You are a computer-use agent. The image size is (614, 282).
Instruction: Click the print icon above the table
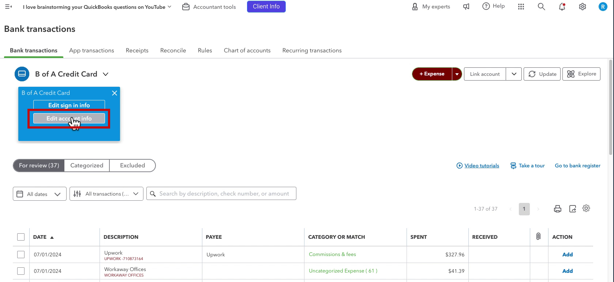point(558,209)
